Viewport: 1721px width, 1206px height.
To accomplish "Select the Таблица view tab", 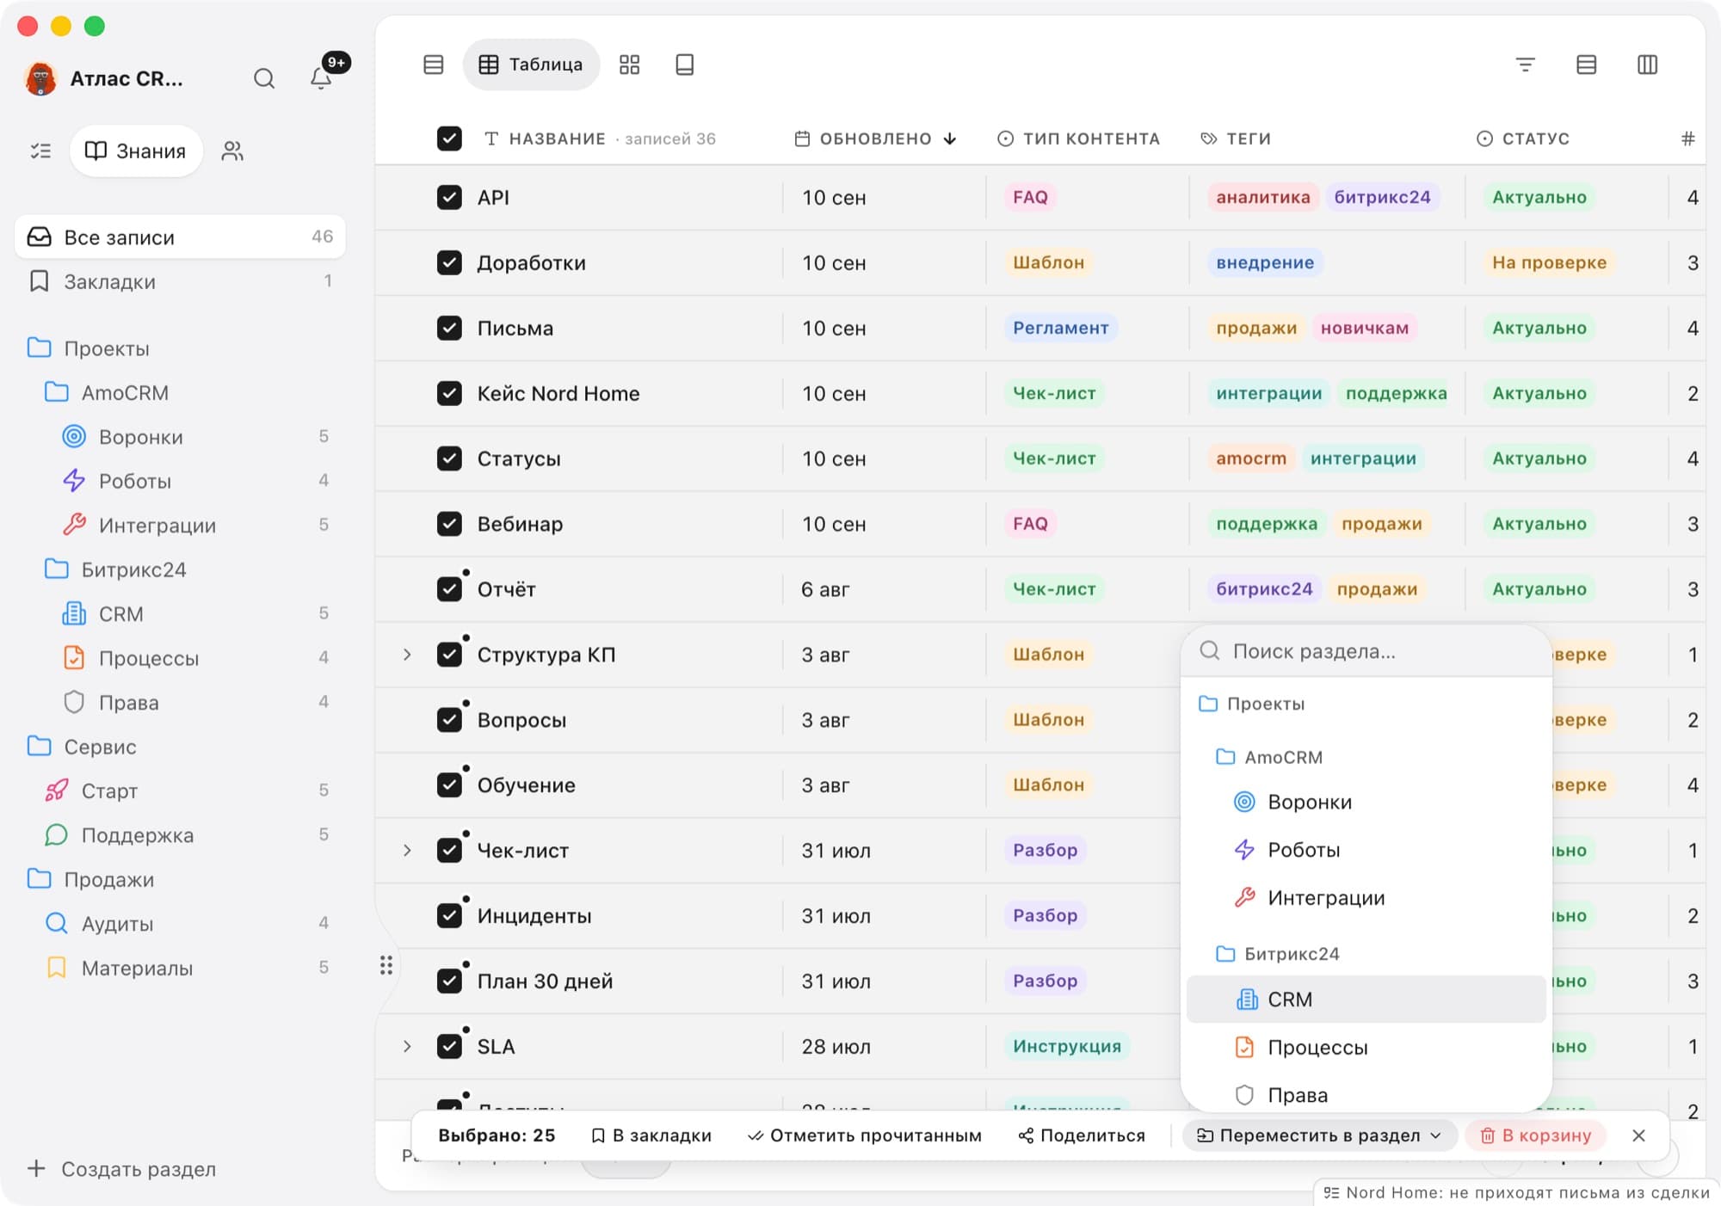I will click(x=531, y=65).
